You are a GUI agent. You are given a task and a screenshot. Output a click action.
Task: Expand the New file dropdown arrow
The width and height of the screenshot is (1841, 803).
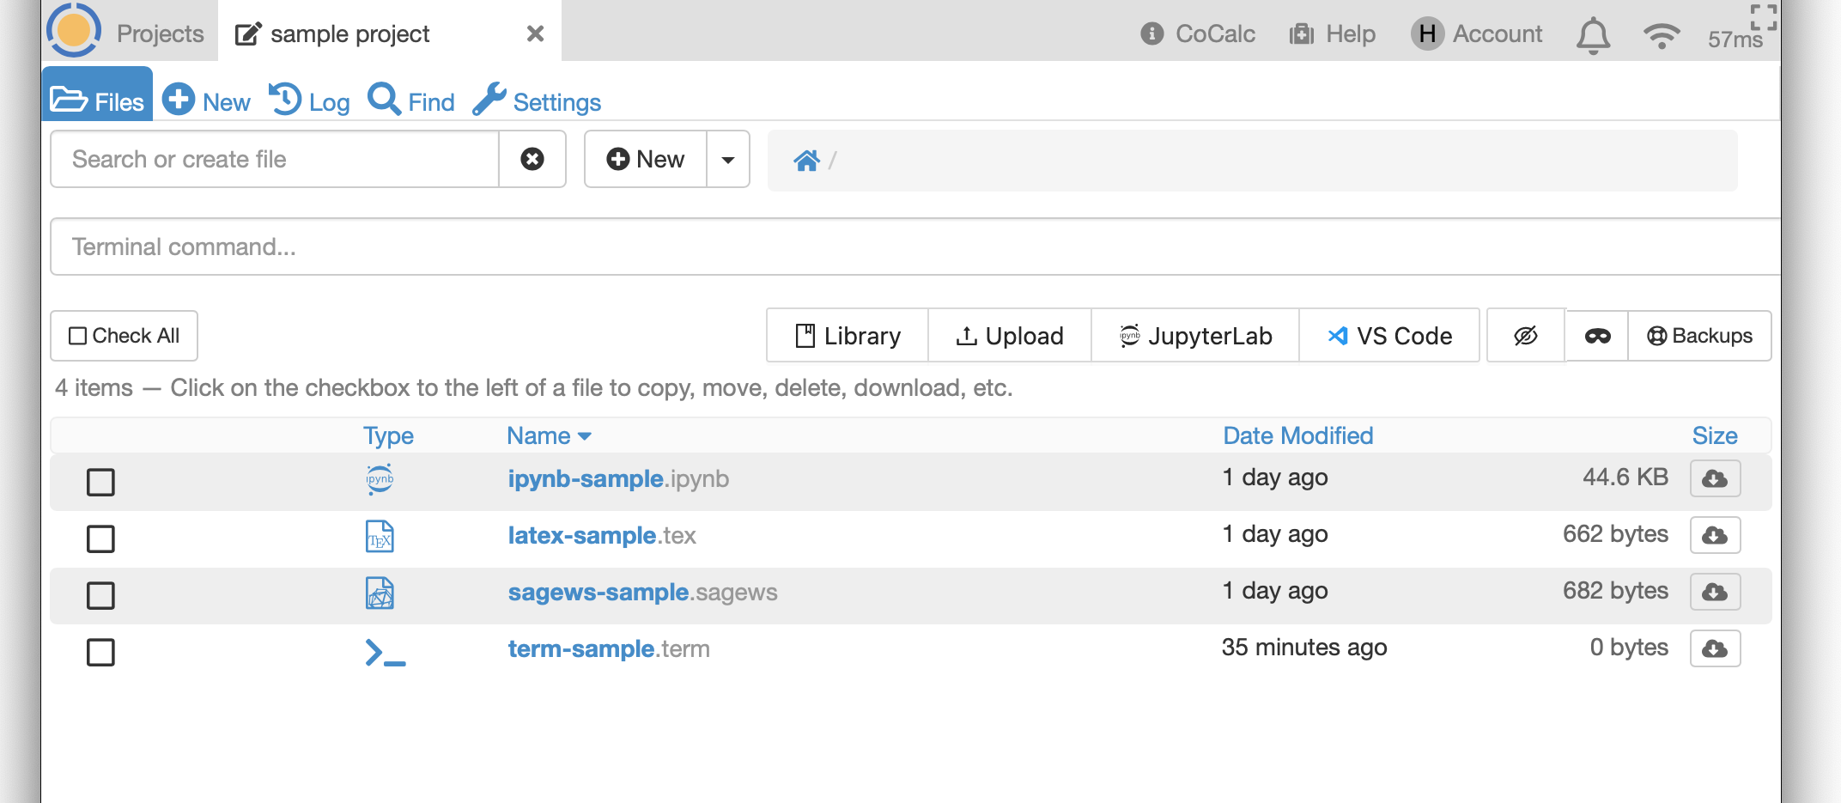(x=728, y=160)
